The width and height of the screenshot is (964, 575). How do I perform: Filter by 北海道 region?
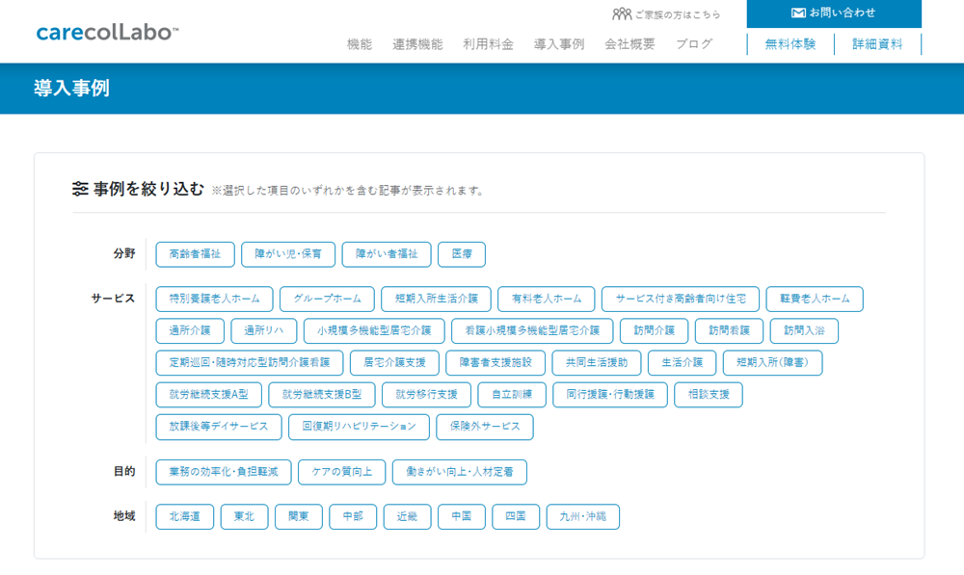pyautogui.click(x=184, y=517)
